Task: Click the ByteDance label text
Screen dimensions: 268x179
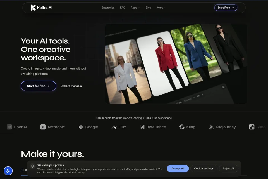Action: coord(156,127)
